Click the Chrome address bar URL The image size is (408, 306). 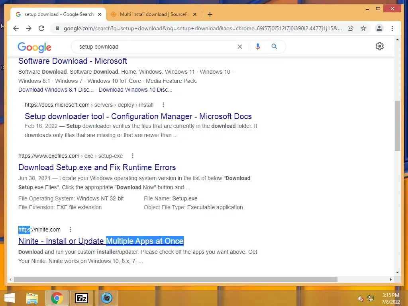click(x=202, y=28)
